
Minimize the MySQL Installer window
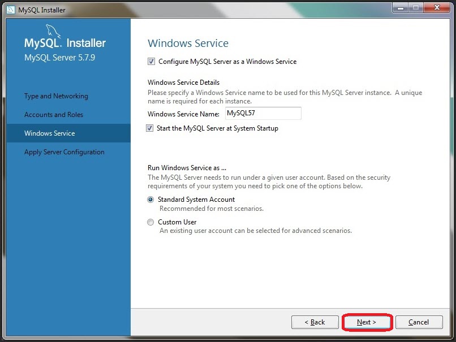click(x=401, y=7)
